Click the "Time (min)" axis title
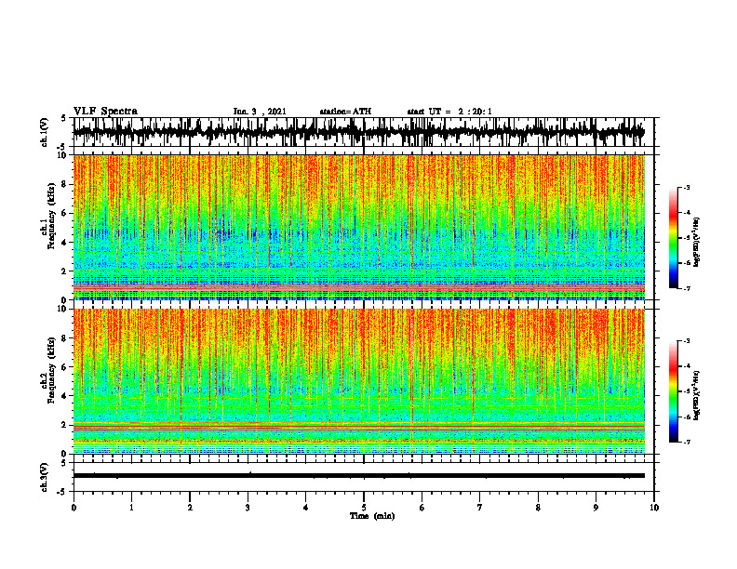The image size is (737, 569). [372, 516]
